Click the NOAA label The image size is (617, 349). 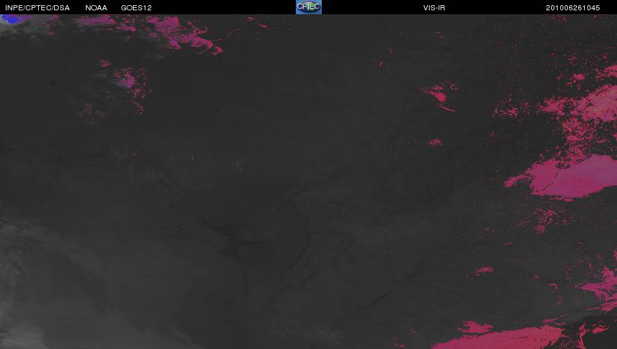coord(96,8)
